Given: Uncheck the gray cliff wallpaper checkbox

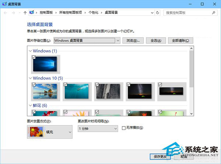Looking at the screenshot, I should pos(97,85).
